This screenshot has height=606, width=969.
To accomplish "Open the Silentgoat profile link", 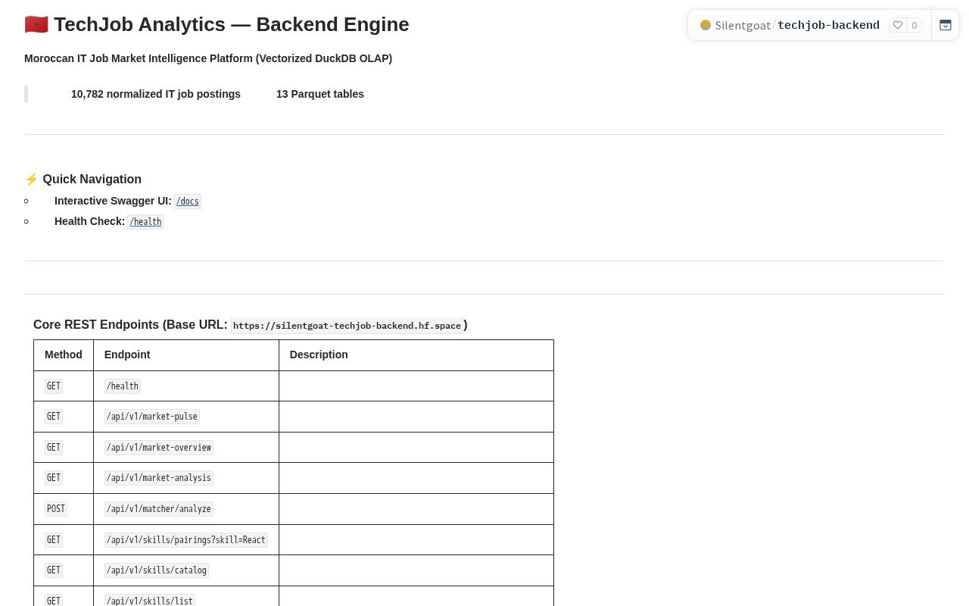I will (x=743, y=25).
